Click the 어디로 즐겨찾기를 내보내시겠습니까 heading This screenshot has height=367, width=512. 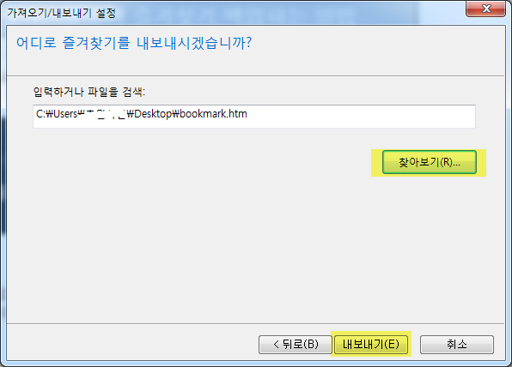click(134, 43)
